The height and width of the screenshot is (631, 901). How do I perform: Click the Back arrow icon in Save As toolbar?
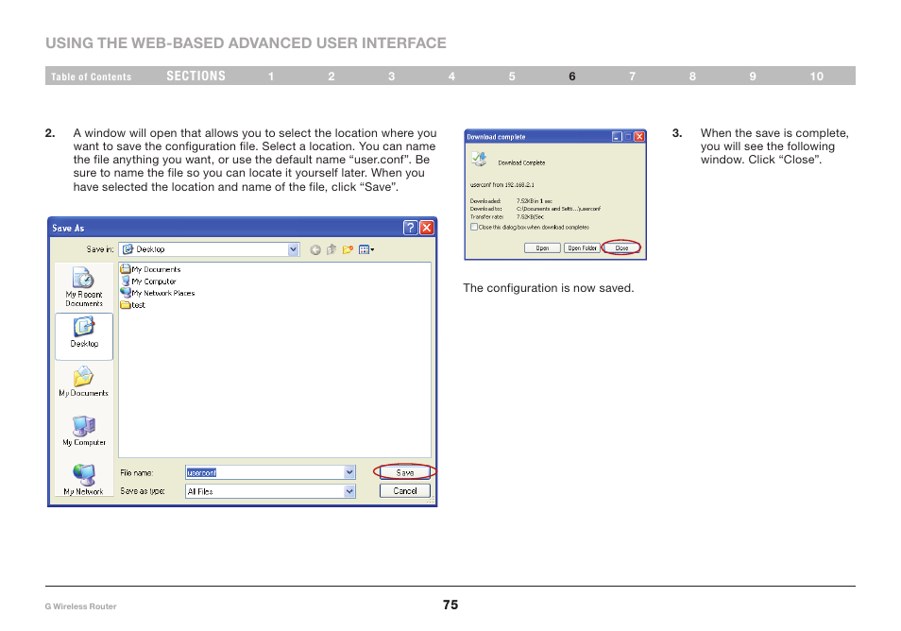(x=314, y=250)
